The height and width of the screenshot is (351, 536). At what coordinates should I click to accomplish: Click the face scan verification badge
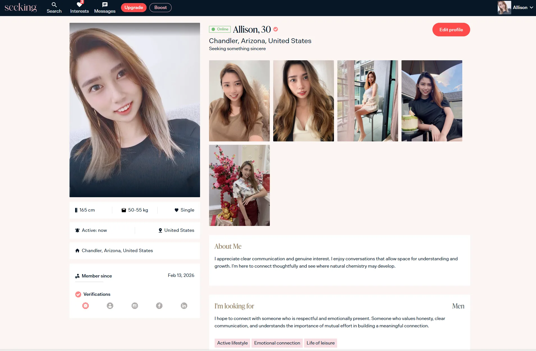(86, 306)
